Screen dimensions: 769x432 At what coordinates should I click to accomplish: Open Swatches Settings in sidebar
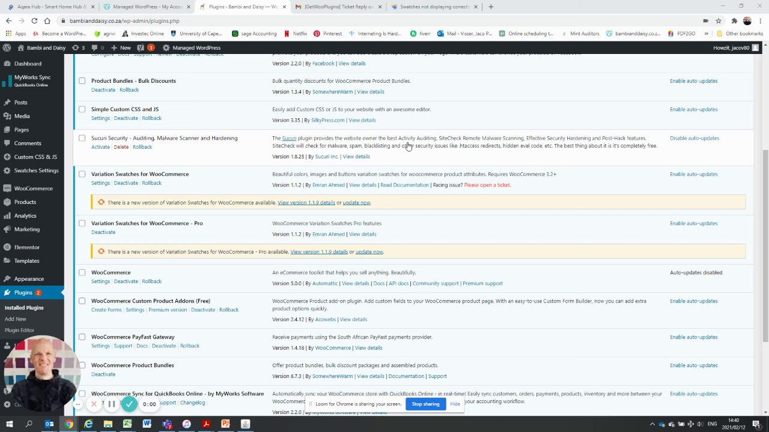[x=36, y=170]
